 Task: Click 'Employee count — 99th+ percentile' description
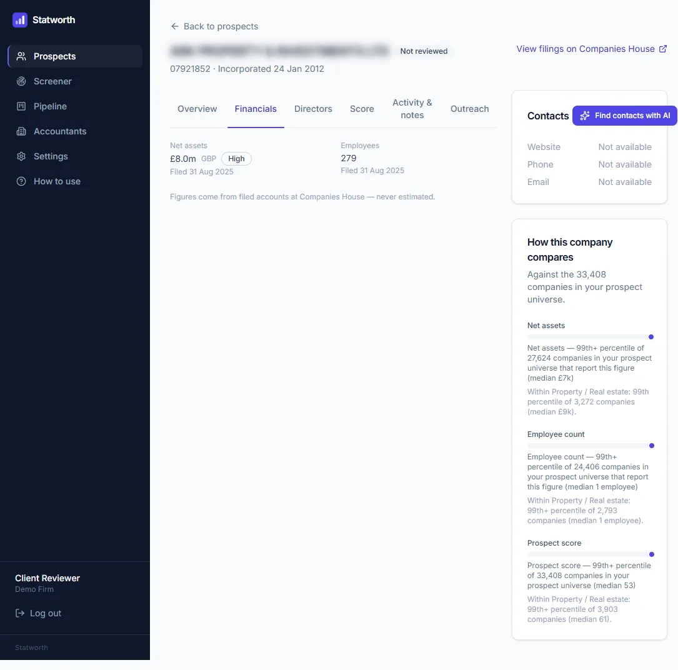pos(587,472)
